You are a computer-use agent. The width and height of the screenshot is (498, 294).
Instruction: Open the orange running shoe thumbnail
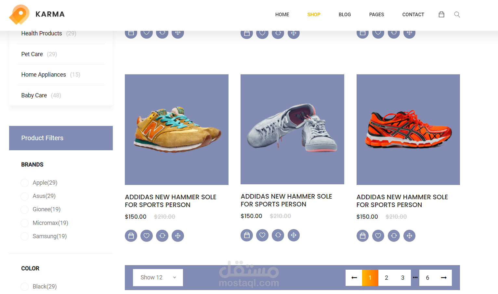pos(408,129)
